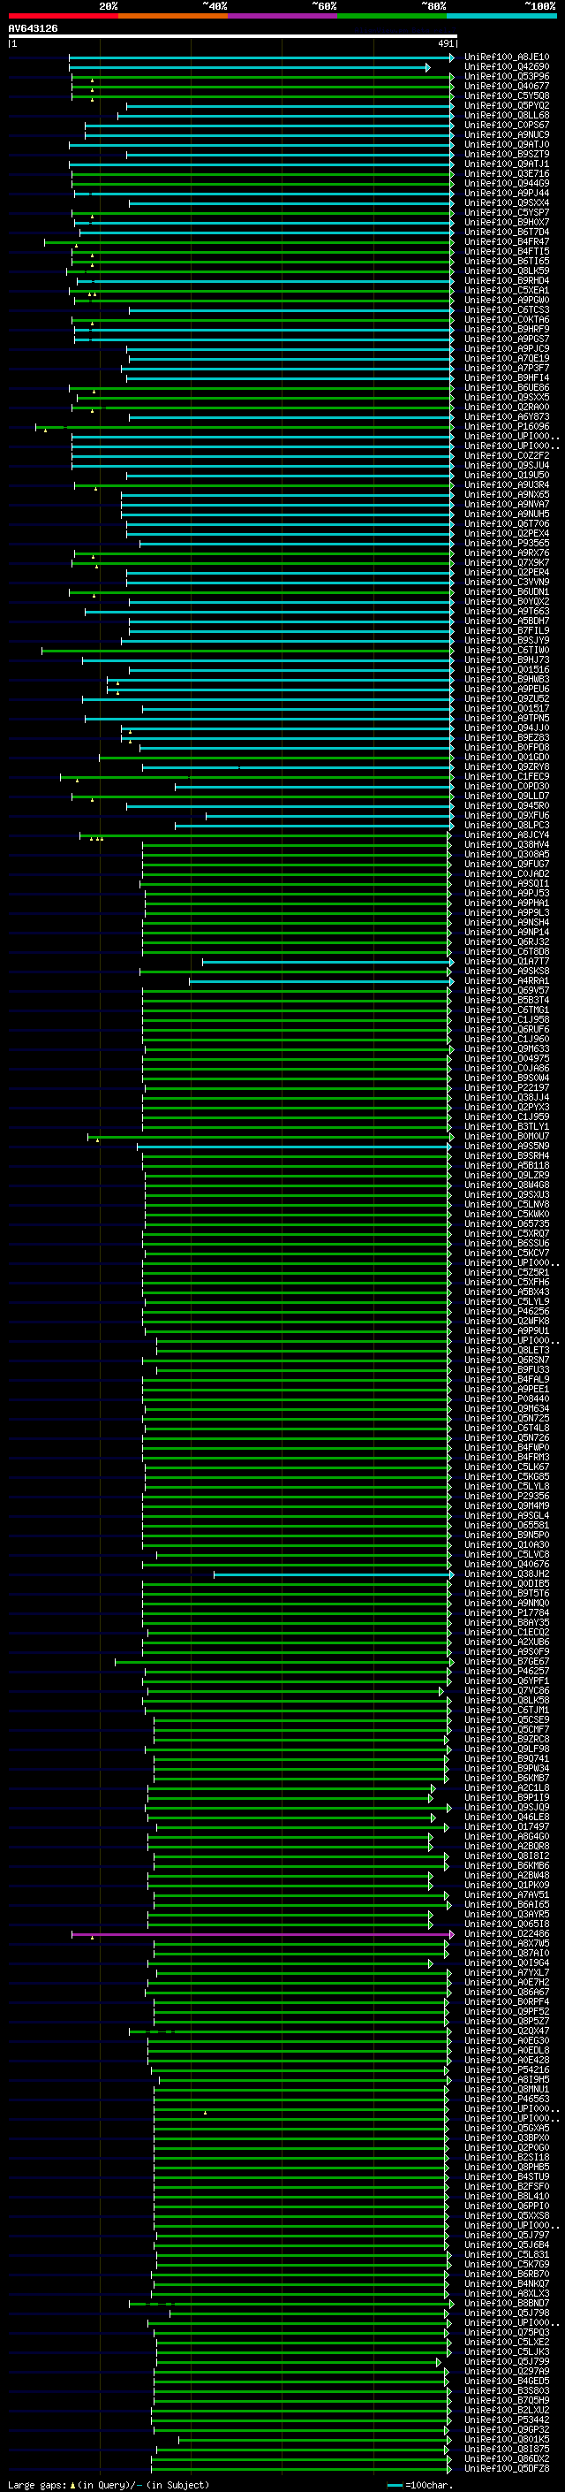The width and height of the screenshot is (565, 2492).
Task: Open UniRef100_P46563 entry
Action: pyautogui.click(x=507, y=2100)
